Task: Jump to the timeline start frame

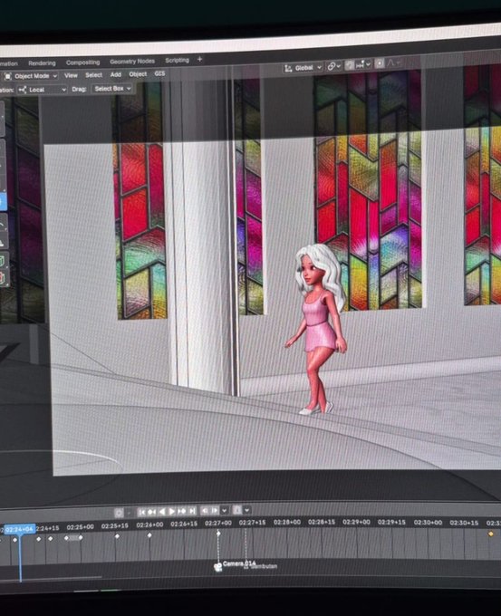Action: pyautogui.click(x=142, y=512)
